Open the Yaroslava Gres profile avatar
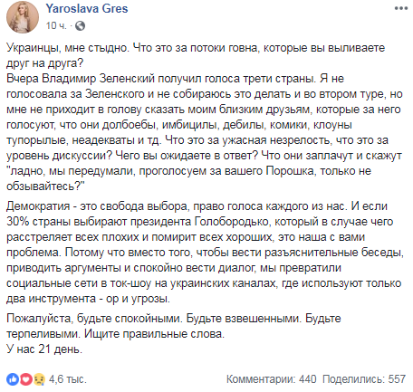 [x=23, y=16]
